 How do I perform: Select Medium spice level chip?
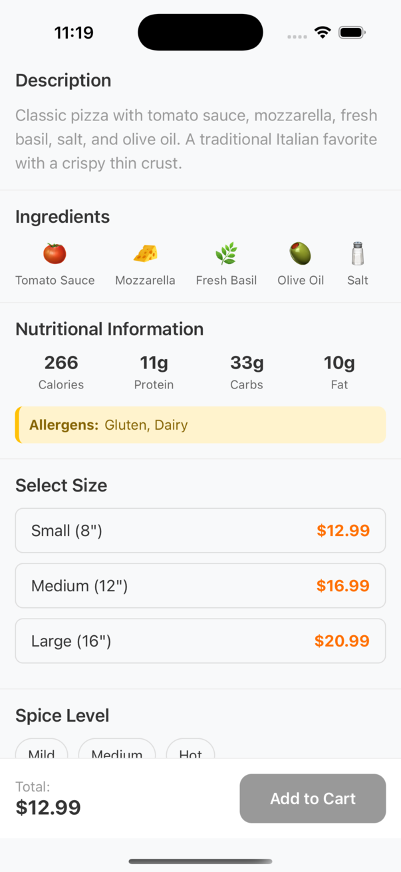(117, 749)
